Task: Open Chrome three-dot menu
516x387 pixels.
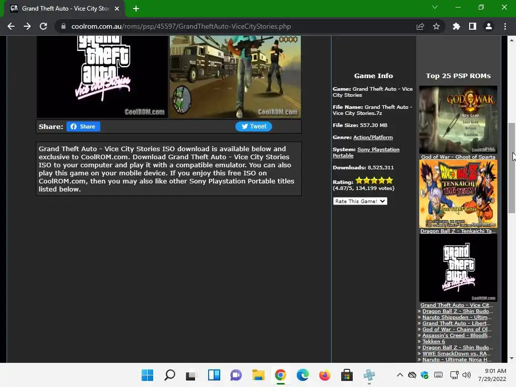Action: [505, 26]
